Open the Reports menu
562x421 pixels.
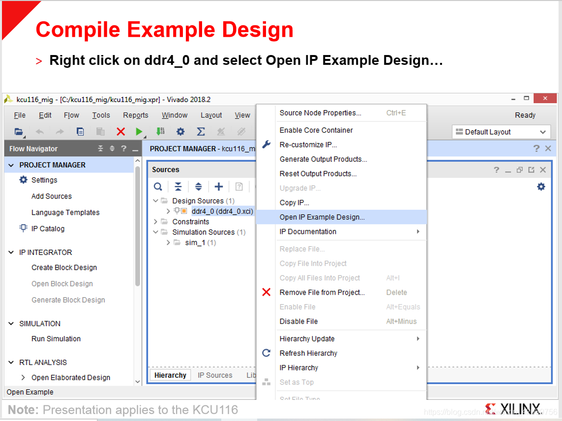point(136,115)
